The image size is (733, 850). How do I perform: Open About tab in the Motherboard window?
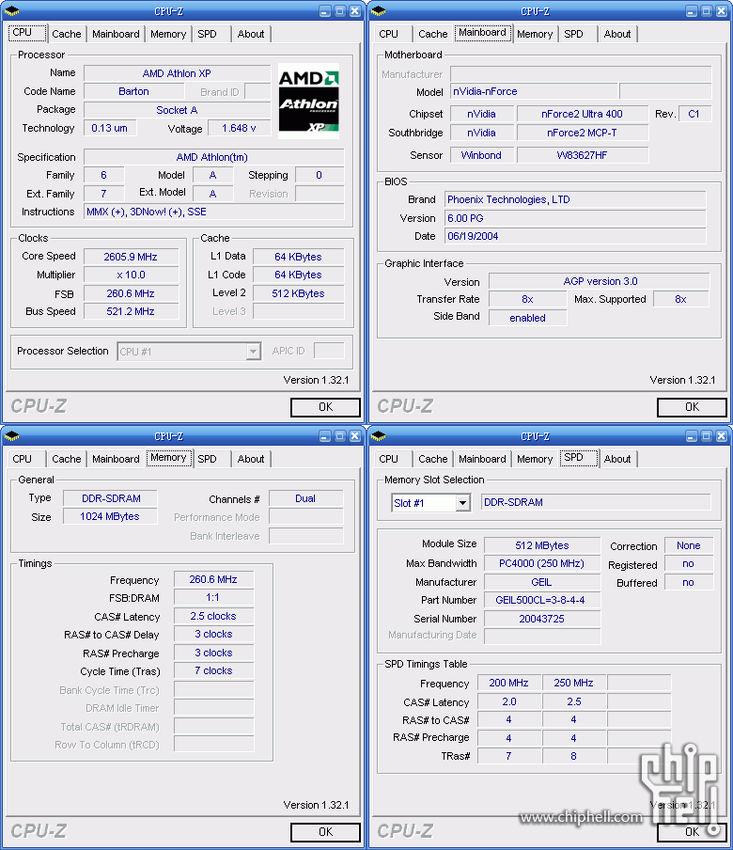[617, 34]
